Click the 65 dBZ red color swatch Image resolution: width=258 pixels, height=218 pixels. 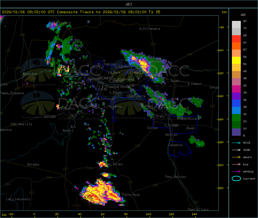(x=236, y=39)
